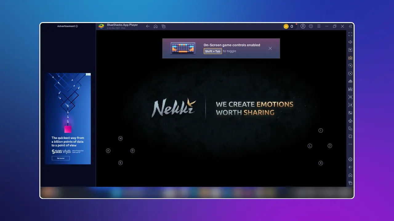Click the volume speaker icon

coord(350,42)
